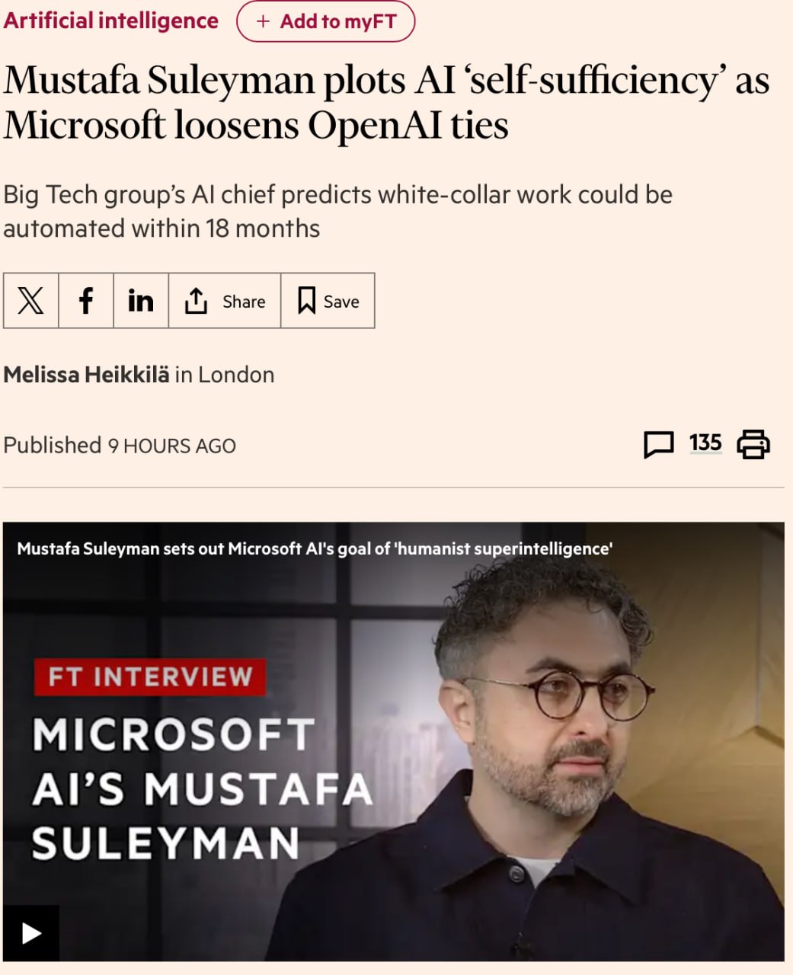The width and height of the screenshot is (793, 975).
Task: Play the FT interview video
Action: 31,933
